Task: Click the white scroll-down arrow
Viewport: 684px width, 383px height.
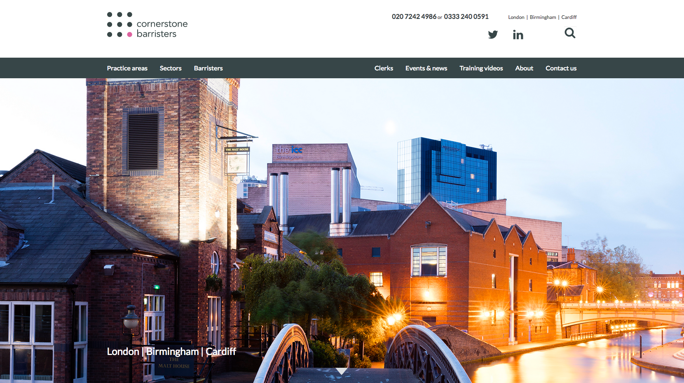Action: 341,371
